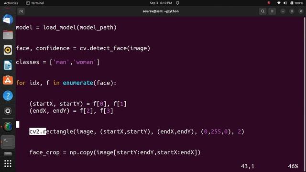Close the terminal window

click(x=301, y=11)
